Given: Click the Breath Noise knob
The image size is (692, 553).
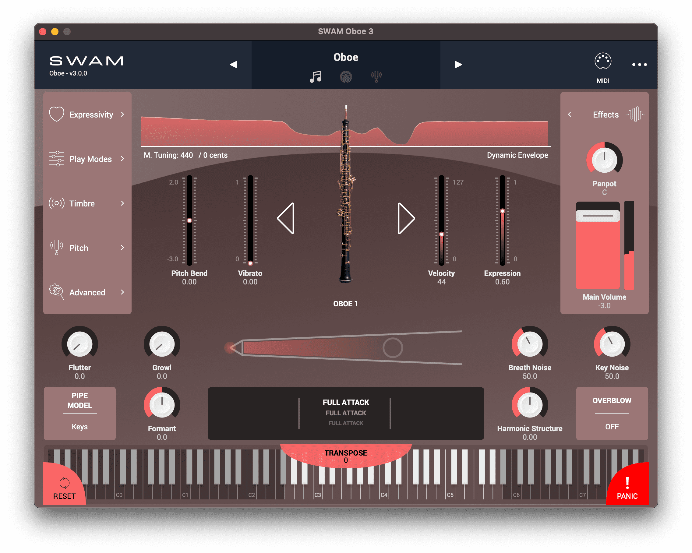Looking at the screenshot, I should click(x=530, y=344).
